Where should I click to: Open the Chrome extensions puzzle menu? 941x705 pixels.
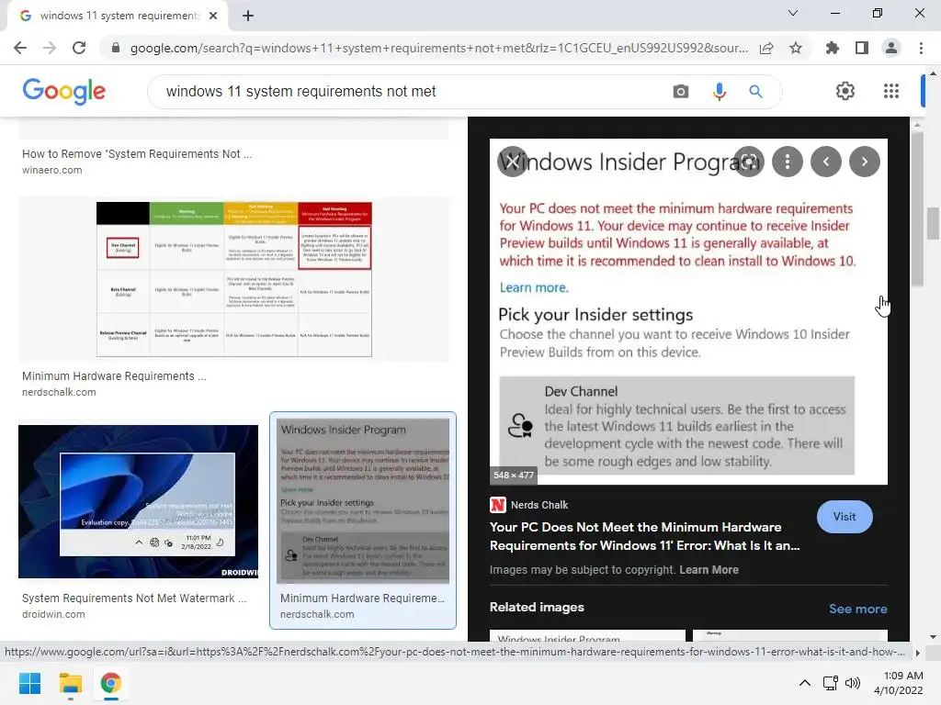833,48
